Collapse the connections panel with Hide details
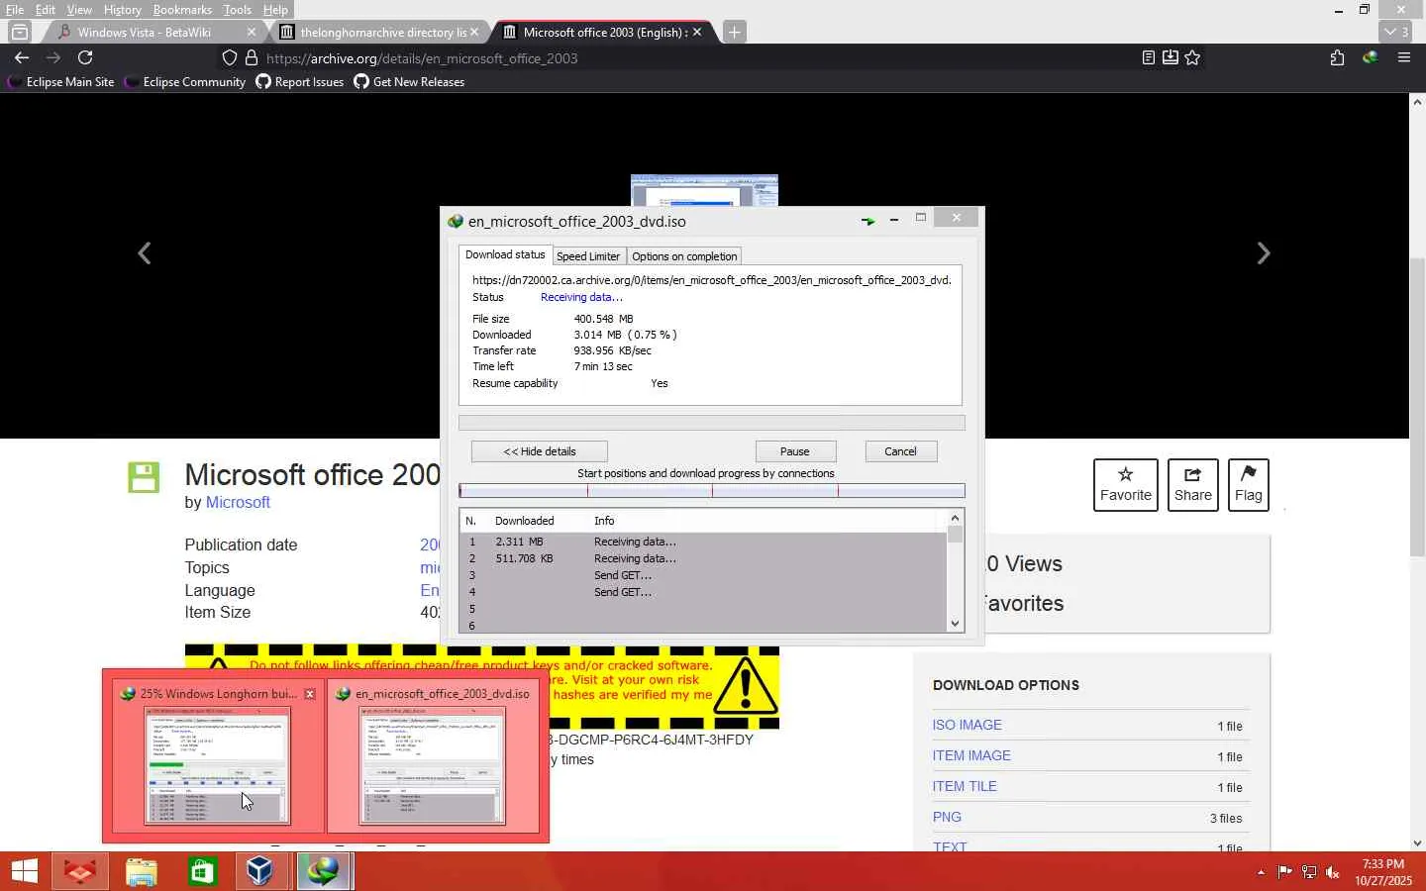The image size is (1426, 891). (x=540, y=451)
